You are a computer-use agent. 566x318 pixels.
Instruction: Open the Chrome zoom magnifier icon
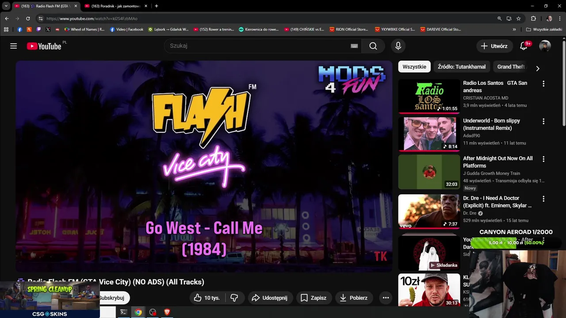[499, 19]
